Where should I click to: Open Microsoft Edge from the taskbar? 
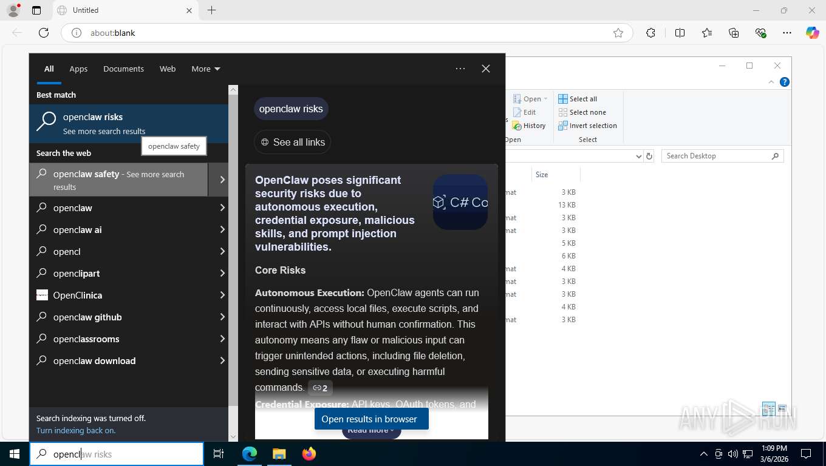click(x=250, y=453)
